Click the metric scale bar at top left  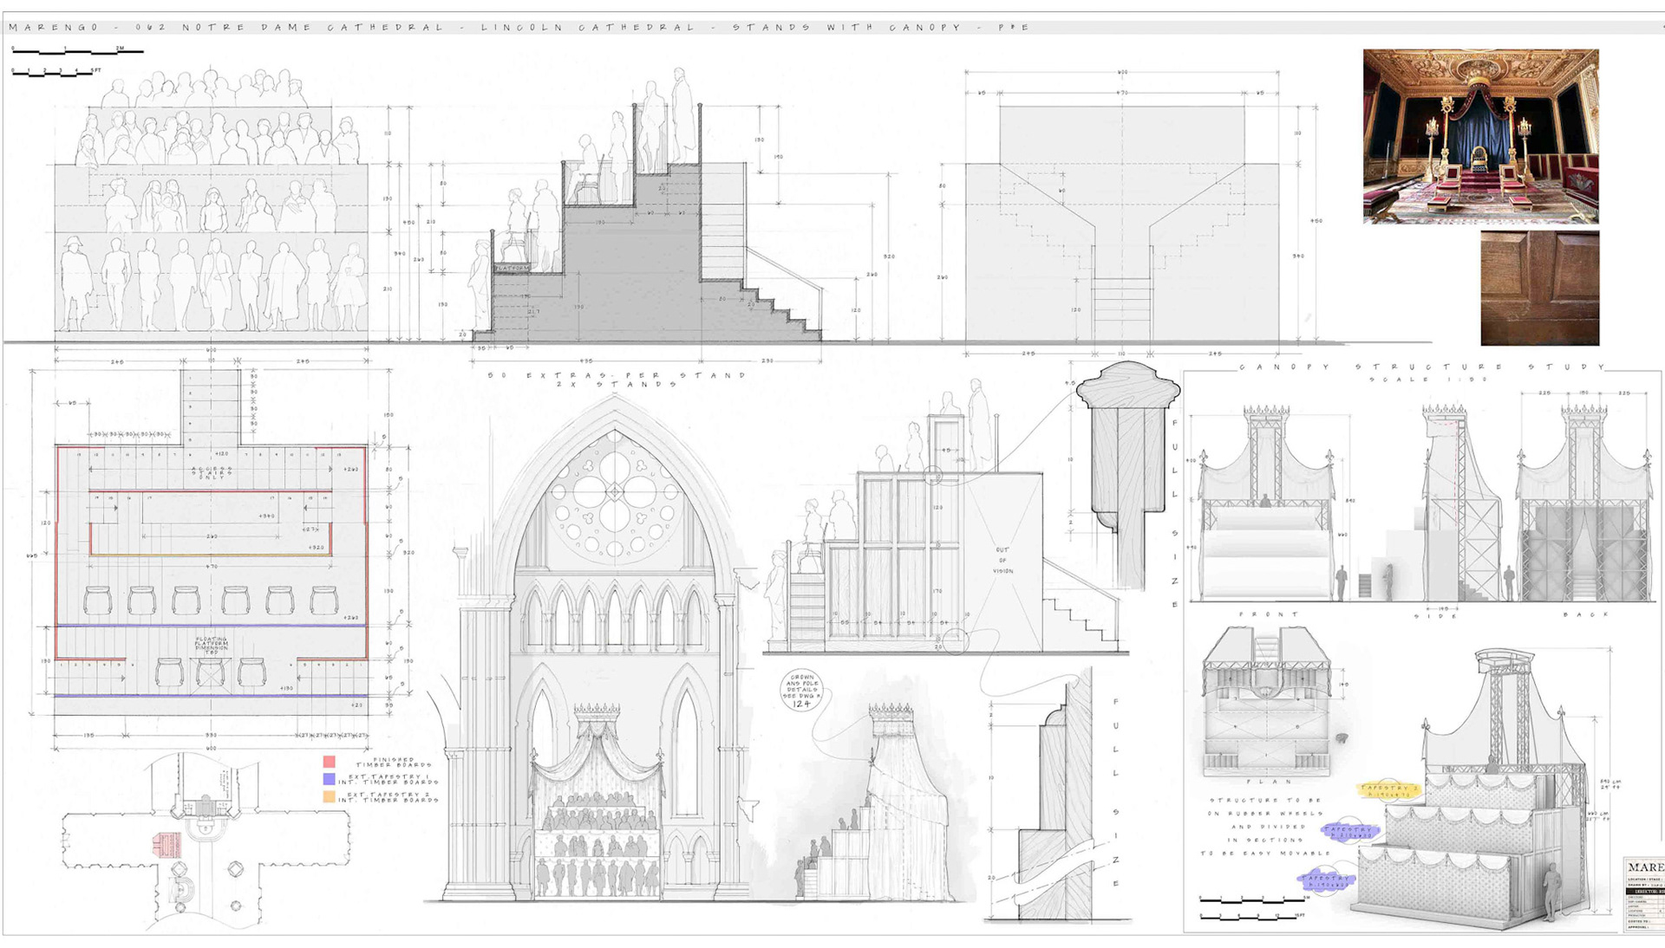[x=76, y=51]
